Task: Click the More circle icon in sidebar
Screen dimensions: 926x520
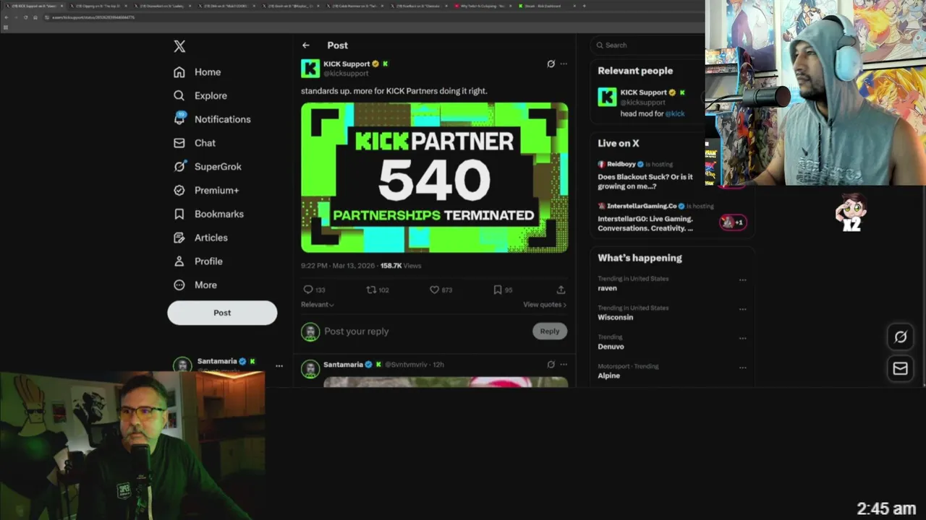Action: 179,285
